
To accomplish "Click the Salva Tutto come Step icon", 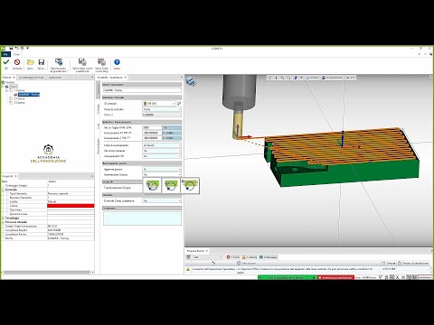I will [101, 62].
